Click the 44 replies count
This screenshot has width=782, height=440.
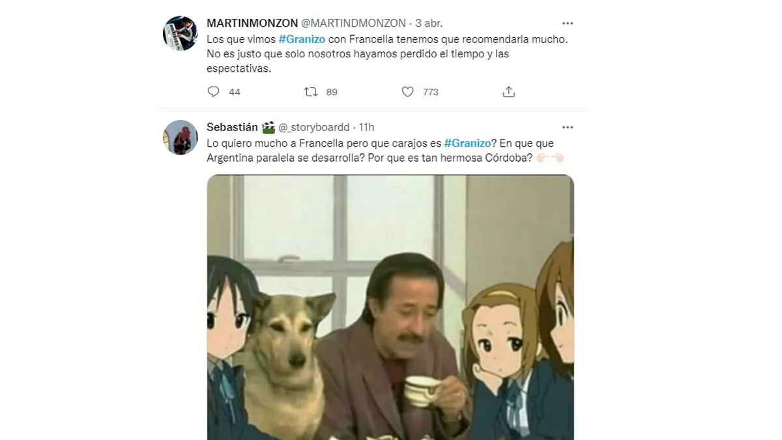tap(235, 92)
